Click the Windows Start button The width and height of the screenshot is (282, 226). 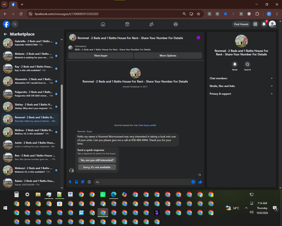click(5, 208)
